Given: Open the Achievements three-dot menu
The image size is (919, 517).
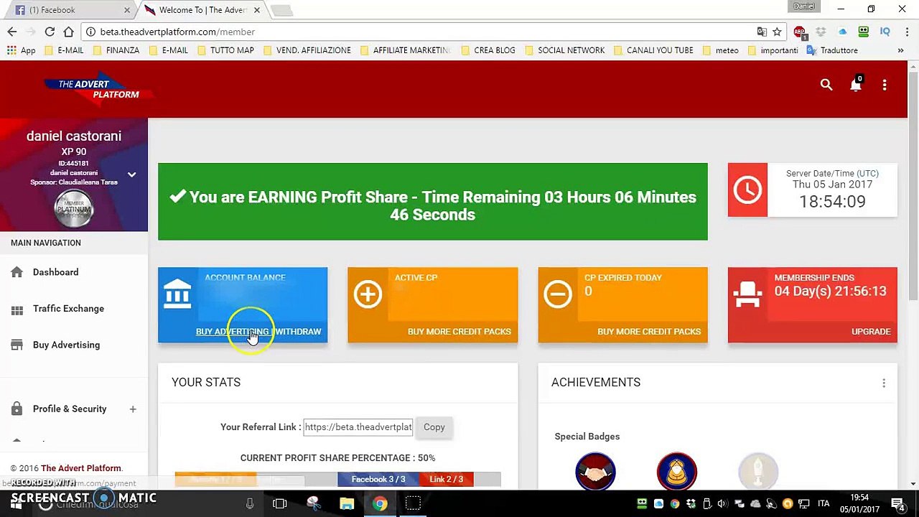Looking at the screenshot, I should pos(884,383).
